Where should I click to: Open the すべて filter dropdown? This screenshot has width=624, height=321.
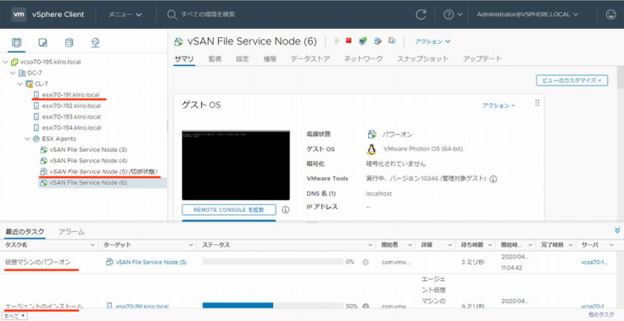point(15,316)
